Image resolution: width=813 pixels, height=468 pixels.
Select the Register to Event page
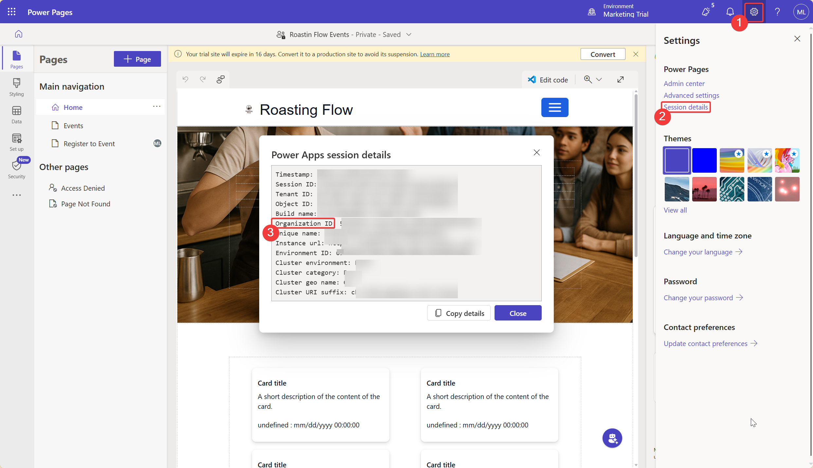[89, 143]
